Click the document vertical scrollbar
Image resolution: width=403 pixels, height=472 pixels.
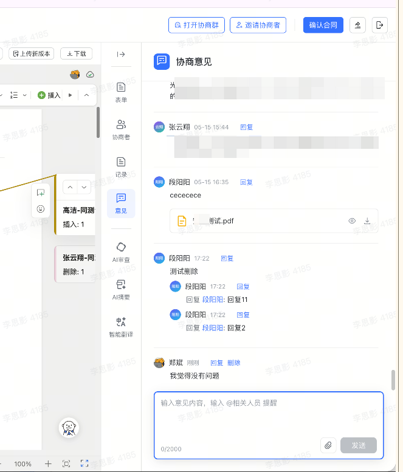click(x=98, y=123)
